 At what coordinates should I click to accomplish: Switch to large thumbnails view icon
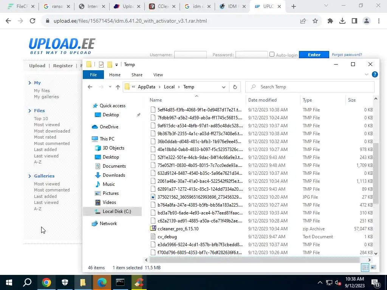coord(373,267)
